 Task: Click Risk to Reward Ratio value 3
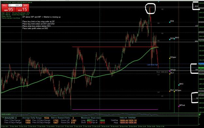click(x=73, y=118)
